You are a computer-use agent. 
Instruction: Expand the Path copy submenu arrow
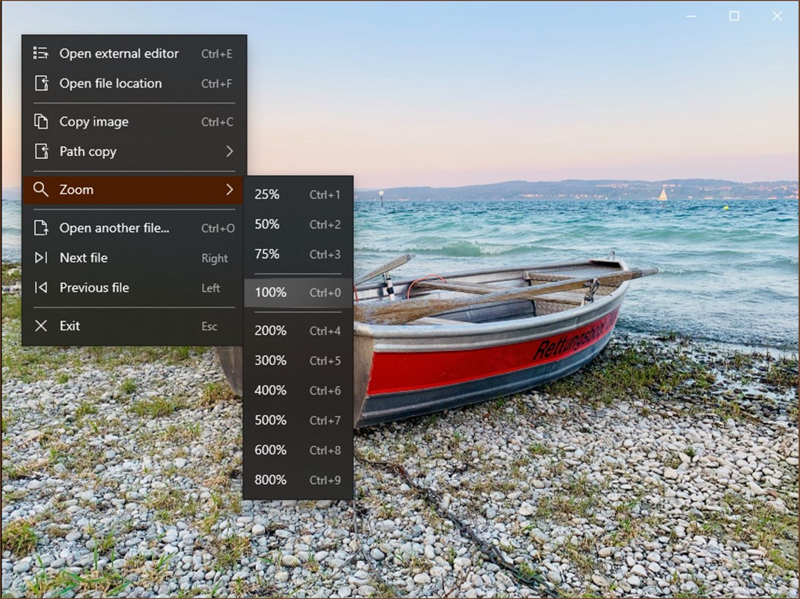pyautogui.click(x=231, y=151)
